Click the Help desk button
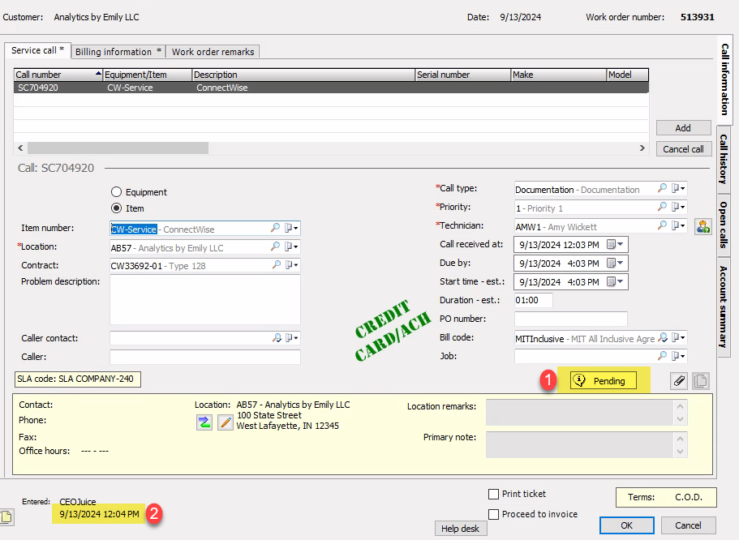 tap(461, 529)
